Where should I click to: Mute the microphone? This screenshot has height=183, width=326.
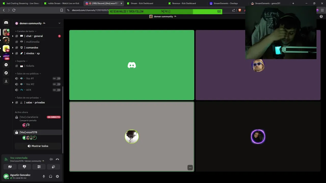coord(44,176)
